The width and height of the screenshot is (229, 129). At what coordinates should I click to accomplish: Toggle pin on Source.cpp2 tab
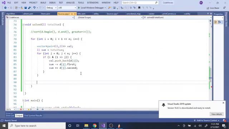[72, 14]
